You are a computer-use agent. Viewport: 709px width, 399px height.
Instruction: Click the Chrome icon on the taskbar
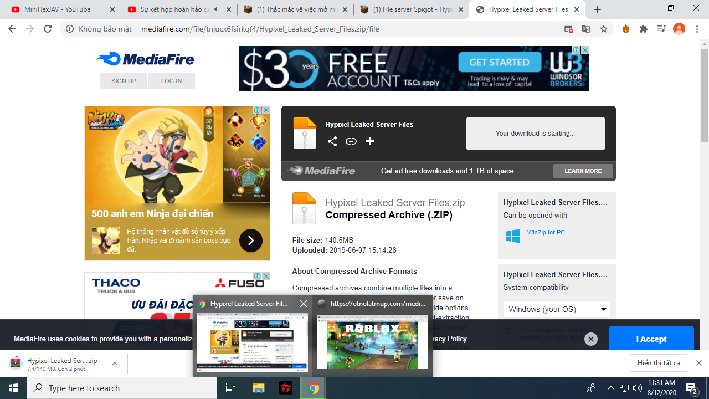tap(313, 388)
